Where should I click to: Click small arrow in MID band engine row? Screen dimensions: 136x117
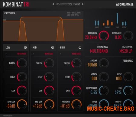33,54
